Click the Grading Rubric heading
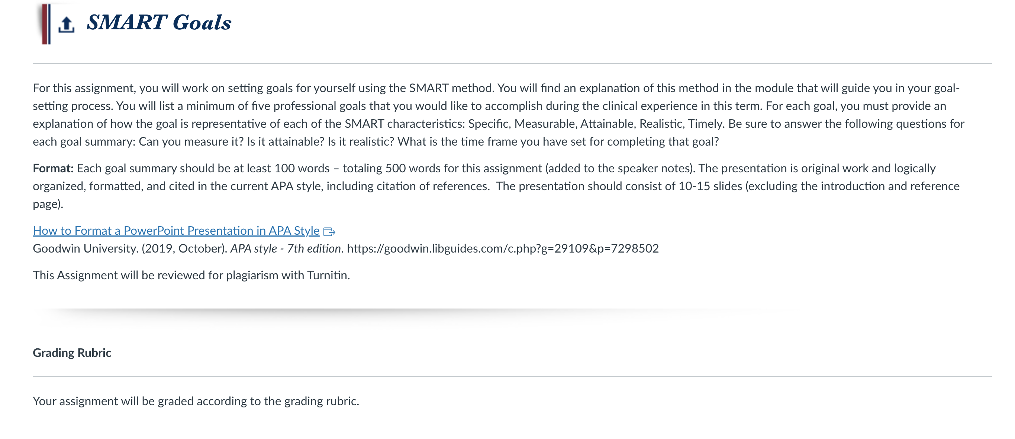 [x=72, y=352]
